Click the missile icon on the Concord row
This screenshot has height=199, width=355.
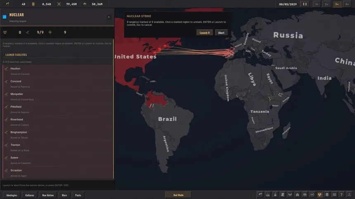click(x=6, y=81)
